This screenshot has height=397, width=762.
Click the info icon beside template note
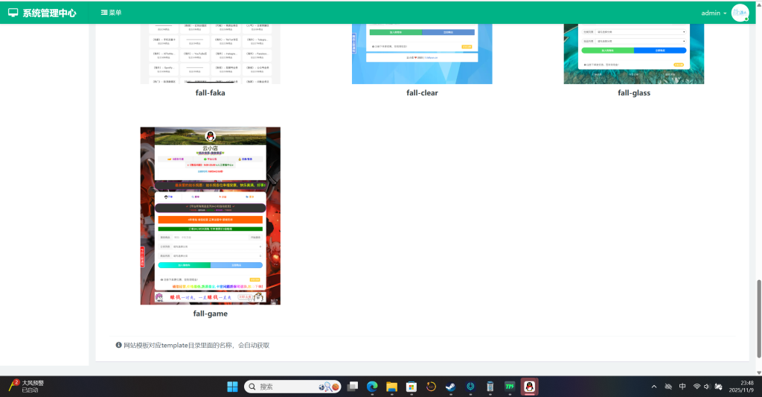click(x=118, y=345)
